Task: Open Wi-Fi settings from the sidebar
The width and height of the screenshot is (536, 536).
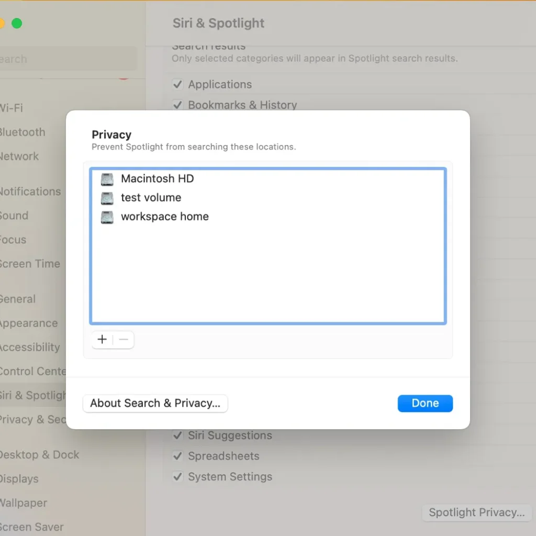Action: [12, 108]
